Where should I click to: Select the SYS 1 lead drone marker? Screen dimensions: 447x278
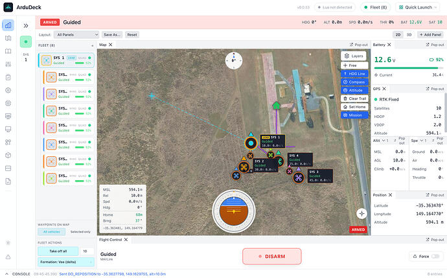pyautogui.click(x=251, y=143)
